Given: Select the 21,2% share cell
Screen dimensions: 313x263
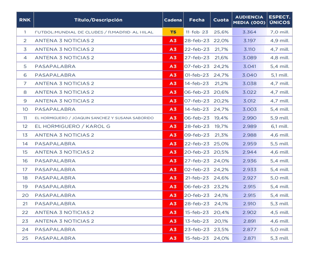Looking at the screenshot, I should click(x=221, y=84).
